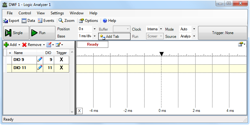Activate the Zoom magnifier tool

click(61, 21)
